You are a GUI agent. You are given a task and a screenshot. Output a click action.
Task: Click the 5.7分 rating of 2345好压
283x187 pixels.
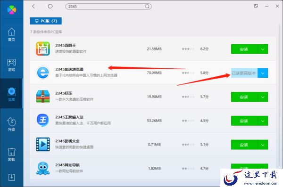(204, 97)
